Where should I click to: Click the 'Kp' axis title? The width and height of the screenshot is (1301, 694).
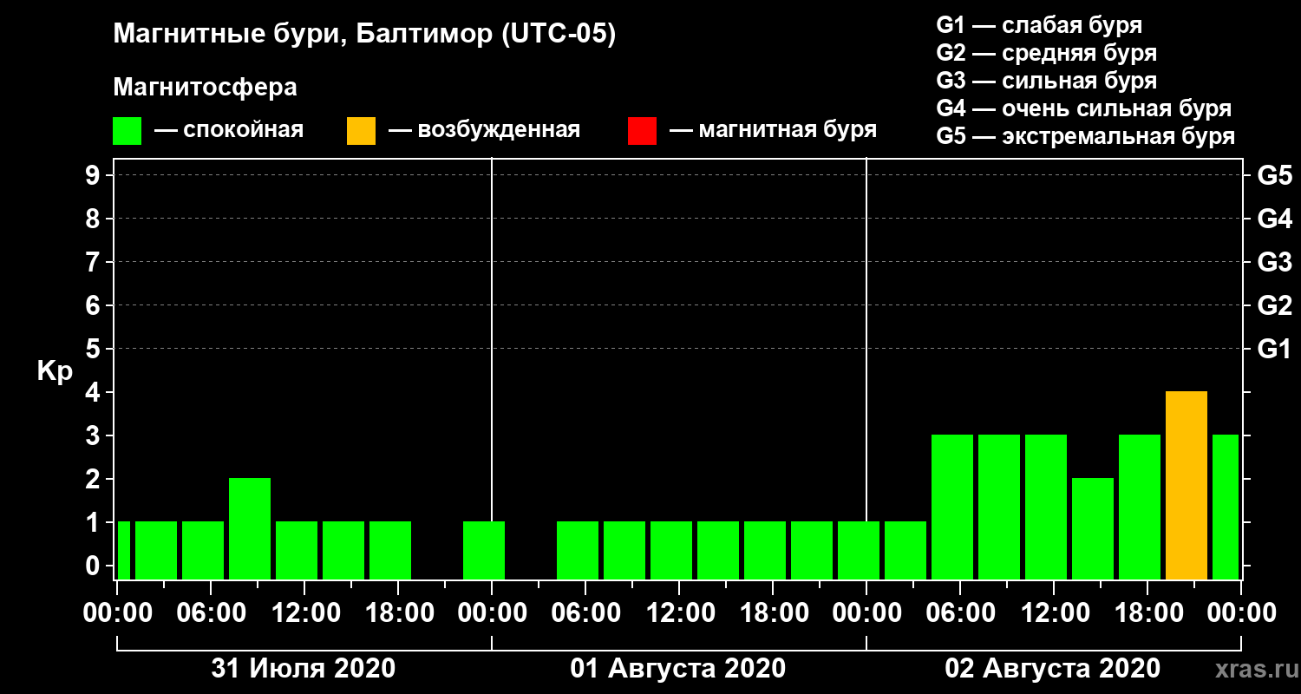[x=55, y=371]
